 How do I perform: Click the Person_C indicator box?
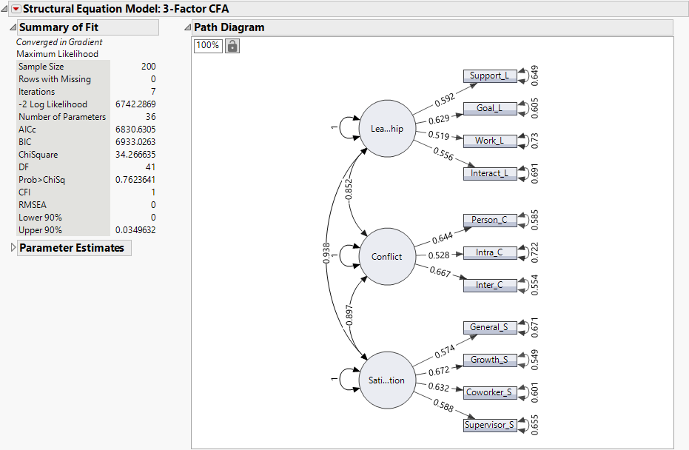click(x=489, y=220)
